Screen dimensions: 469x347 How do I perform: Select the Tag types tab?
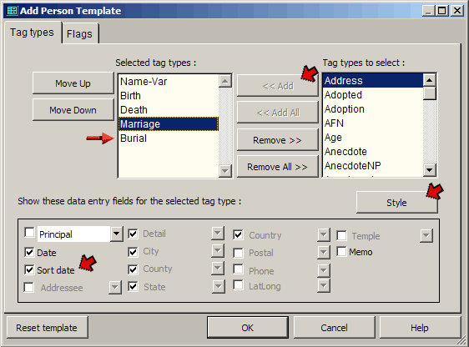32,33
